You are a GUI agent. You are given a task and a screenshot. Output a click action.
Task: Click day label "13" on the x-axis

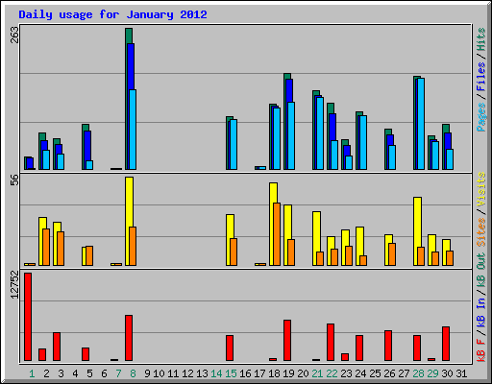tap(202, 373)
